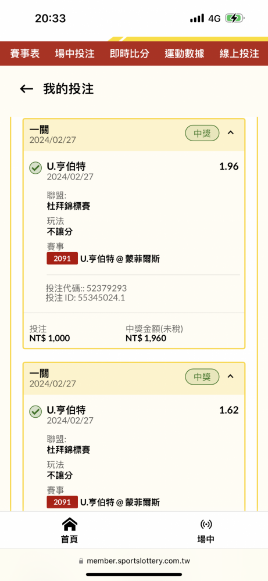The height and width of the screenshot is (581, 268).
Task: Tap the 中獎 badge on first card
Action: tap(202, 133)
